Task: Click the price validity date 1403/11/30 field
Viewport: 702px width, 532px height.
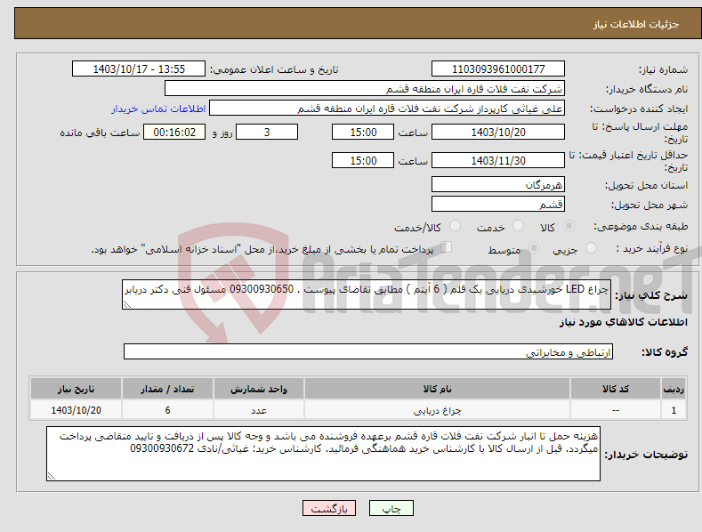Action: click(498, 160)
